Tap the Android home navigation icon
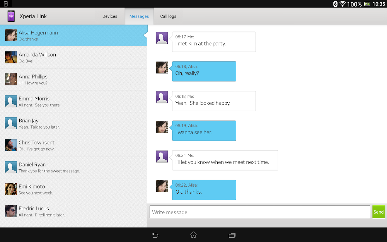 (x=193, y=235)
